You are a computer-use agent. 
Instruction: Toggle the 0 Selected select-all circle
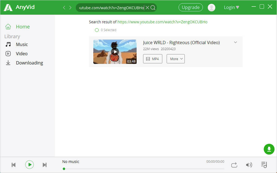click(x=97, y=30)
